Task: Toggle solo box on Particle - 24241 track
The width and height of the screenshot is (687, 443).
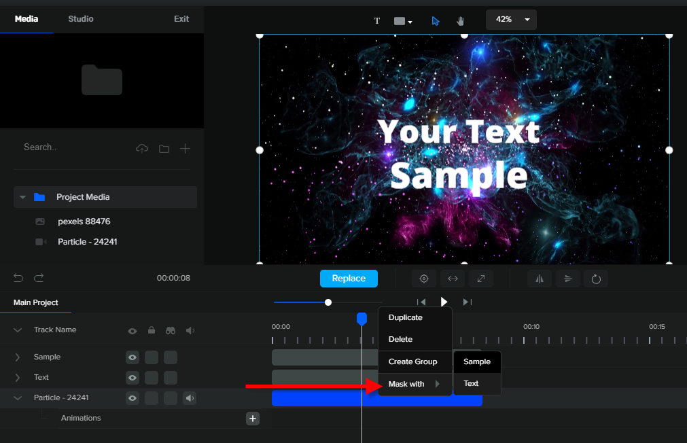Action: click(171, 398)
